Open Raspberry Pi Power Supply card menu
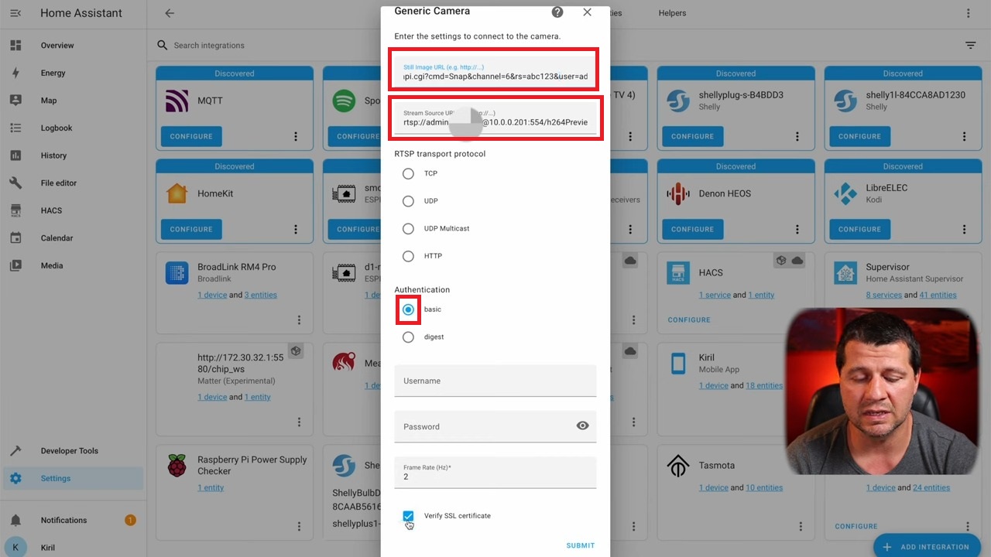991x557 pixels. point(300,526)
